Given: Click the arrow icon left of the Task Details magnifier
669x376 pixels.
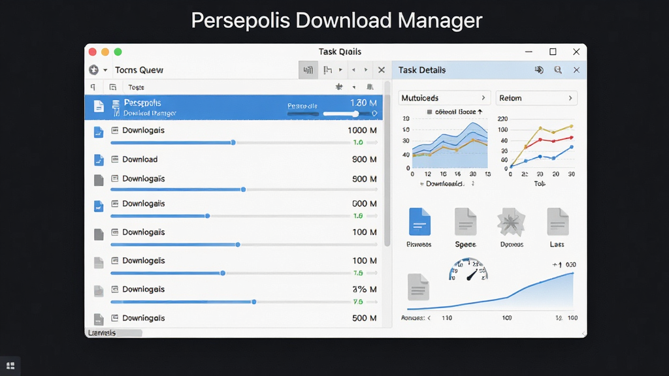Looking at the screenshot, I should pyautogui.click(x=539, y=70).
